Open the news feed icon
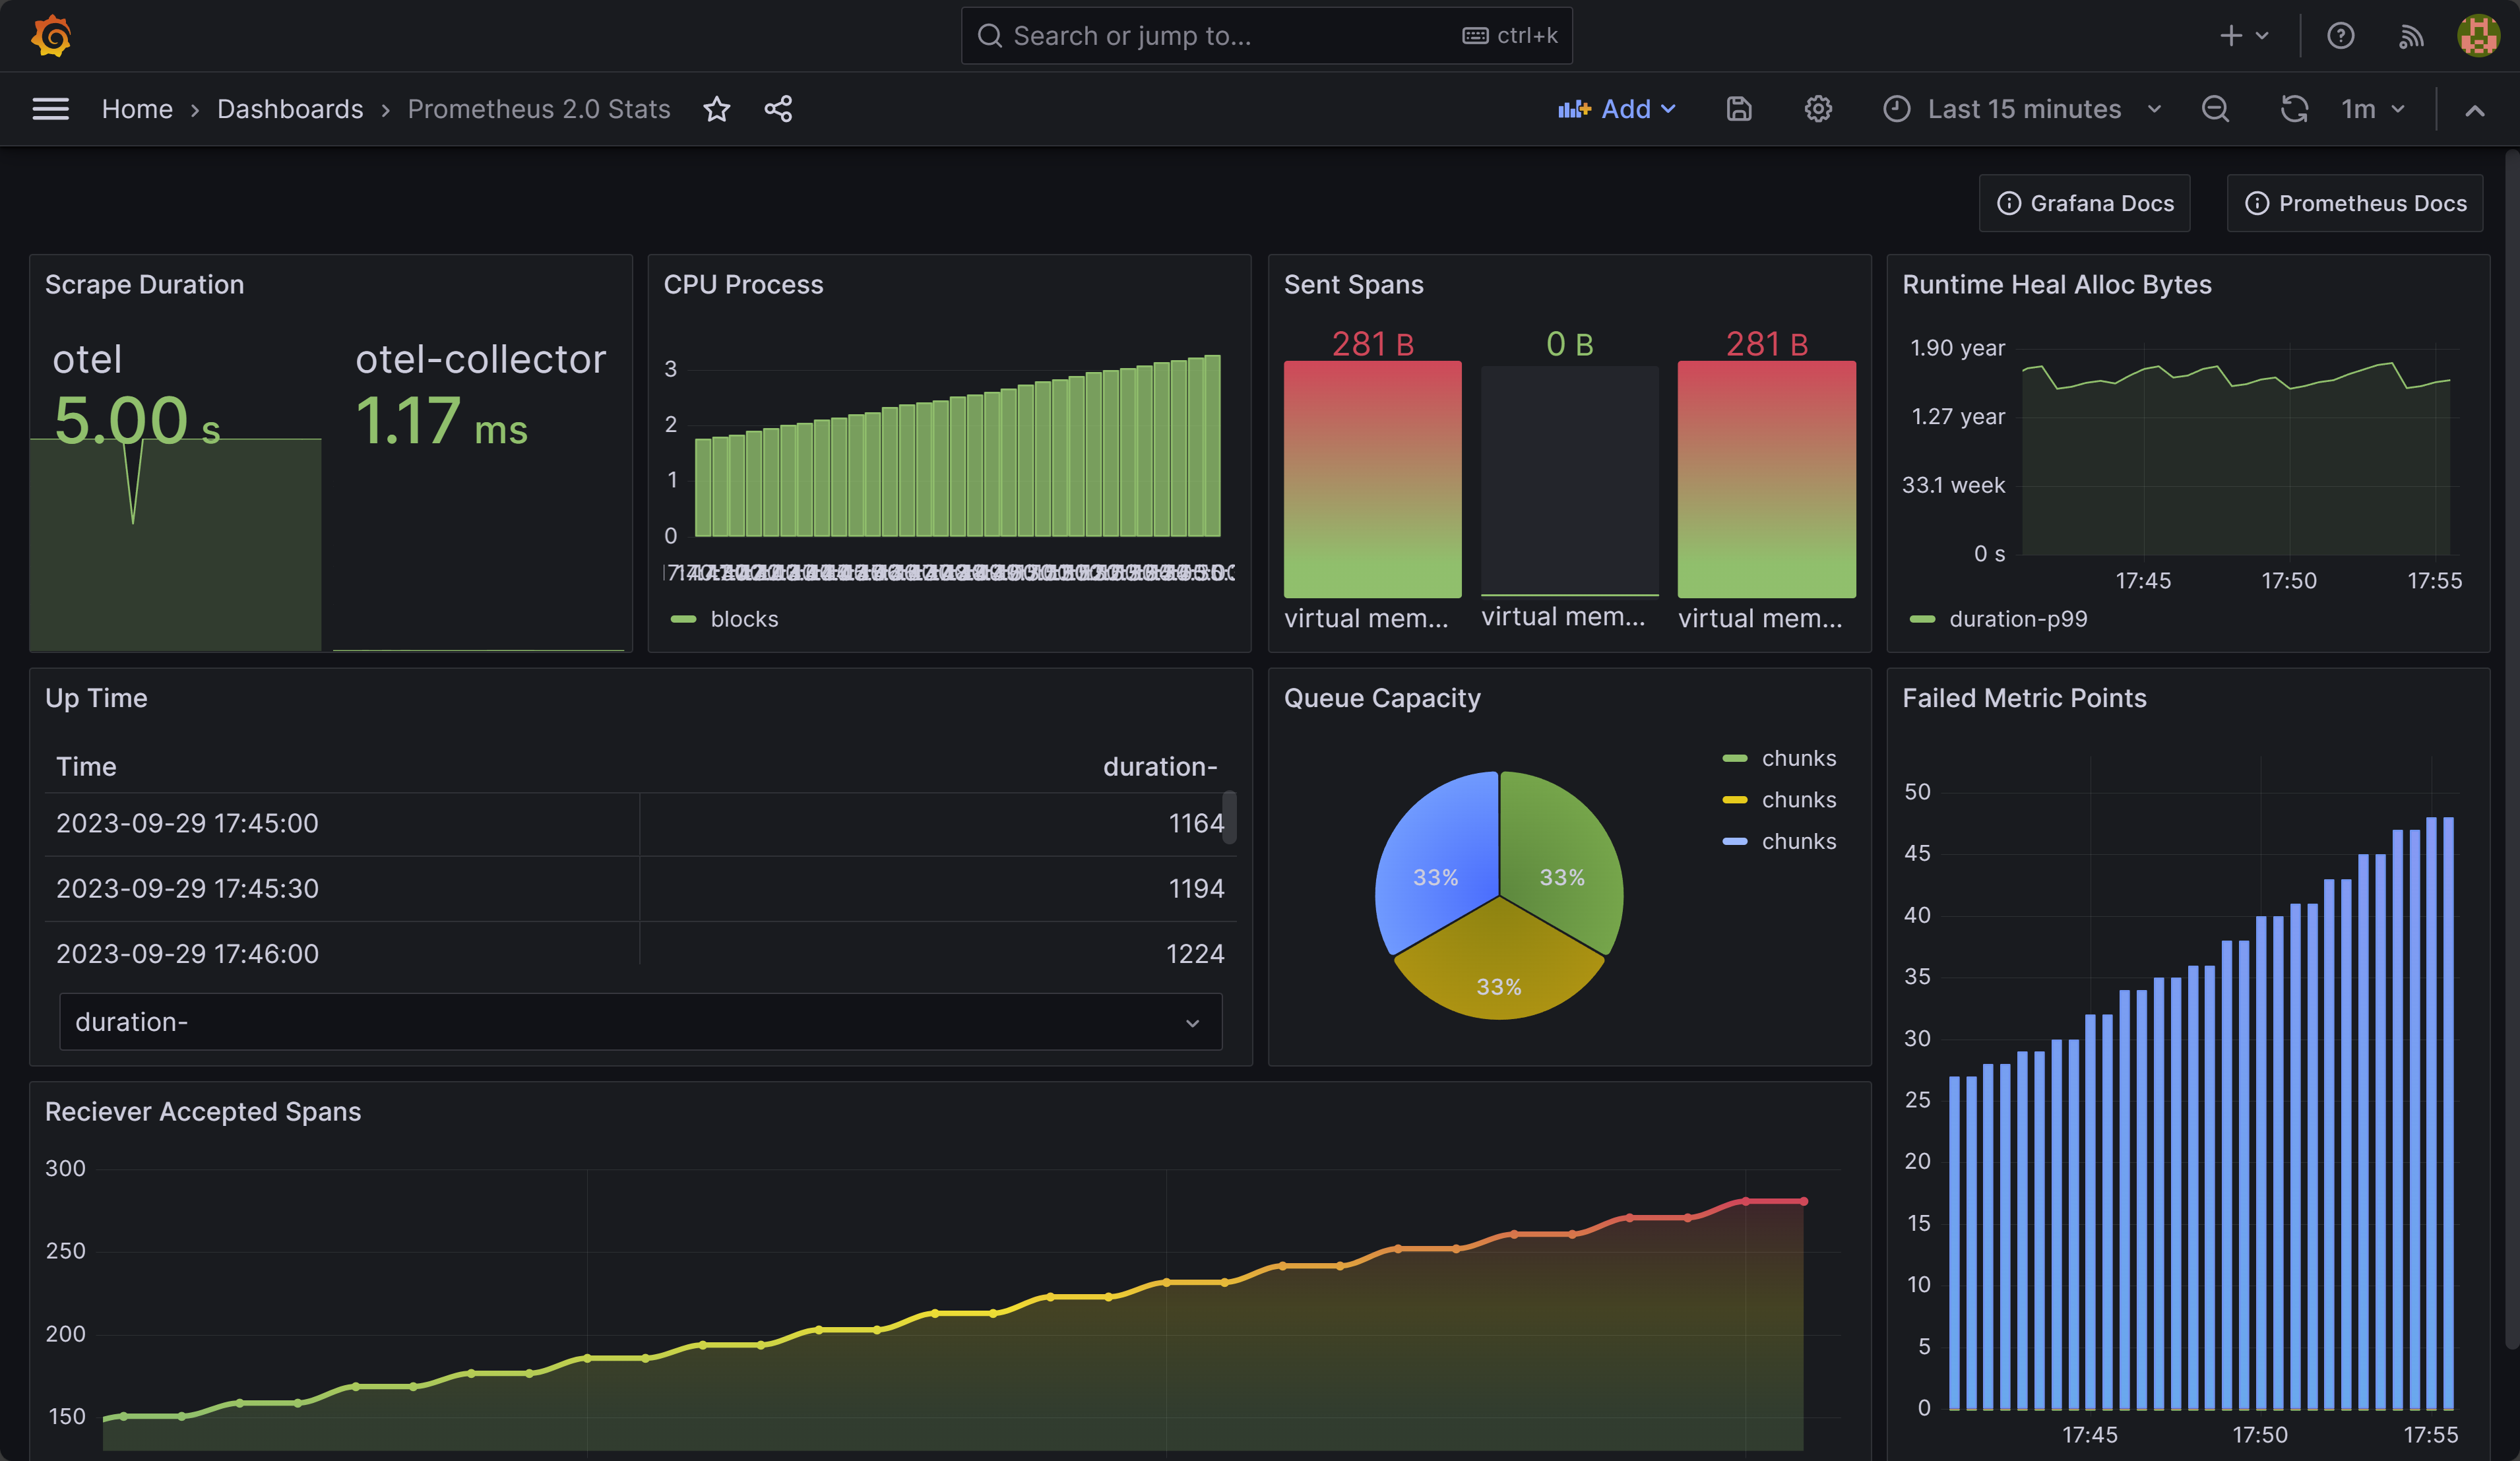Screen dimensions: 2520x1461 tap(2410, 36)
